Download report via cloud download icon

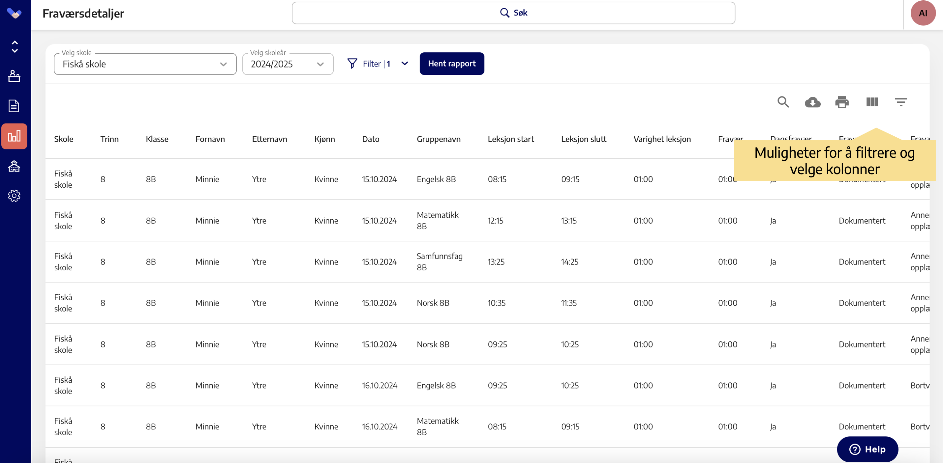(x=812, y=102)
